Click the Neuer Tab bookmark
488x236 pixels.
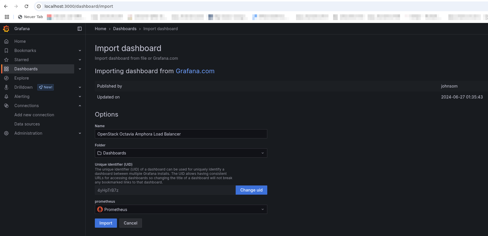[30, 17]
